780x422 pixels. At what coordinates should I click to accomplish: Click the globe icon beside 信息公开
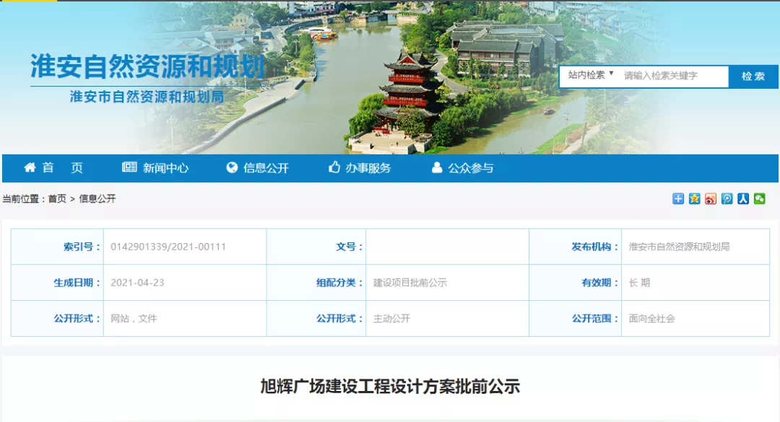[x=232, y=168]
